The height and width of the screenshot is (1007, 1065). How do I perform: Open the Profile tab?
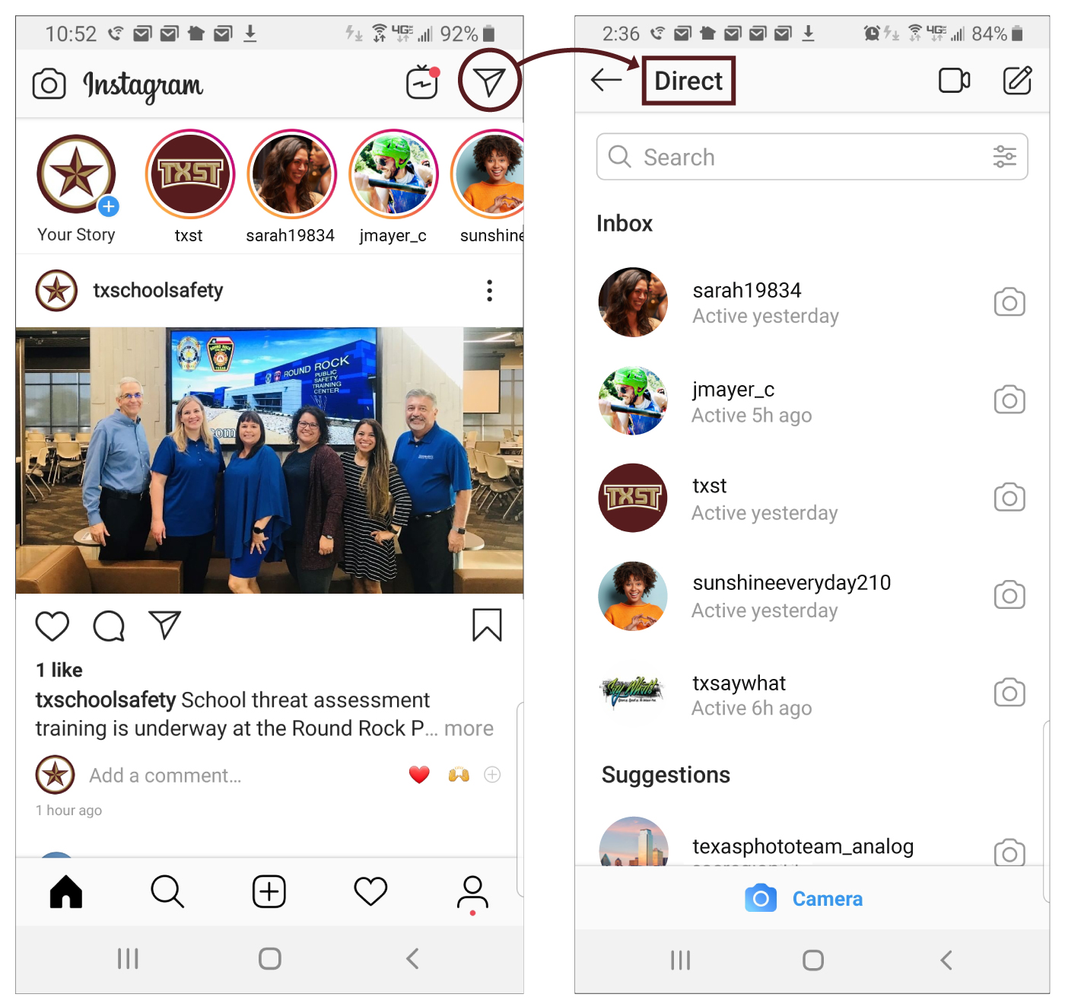point(472,893)
